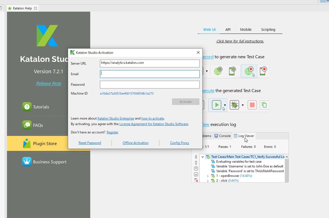This screenshot has height=218, width=329.
Task: Open the FAQs chat icon
Action: [x=27, y=125]
